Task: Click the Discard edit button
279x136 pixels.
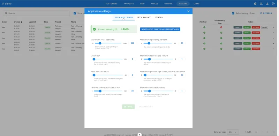Action: point(146,107)
